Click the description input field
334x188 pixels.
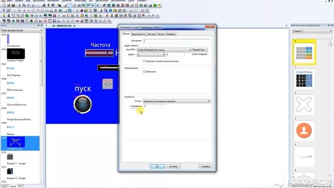tap(177, 41)
